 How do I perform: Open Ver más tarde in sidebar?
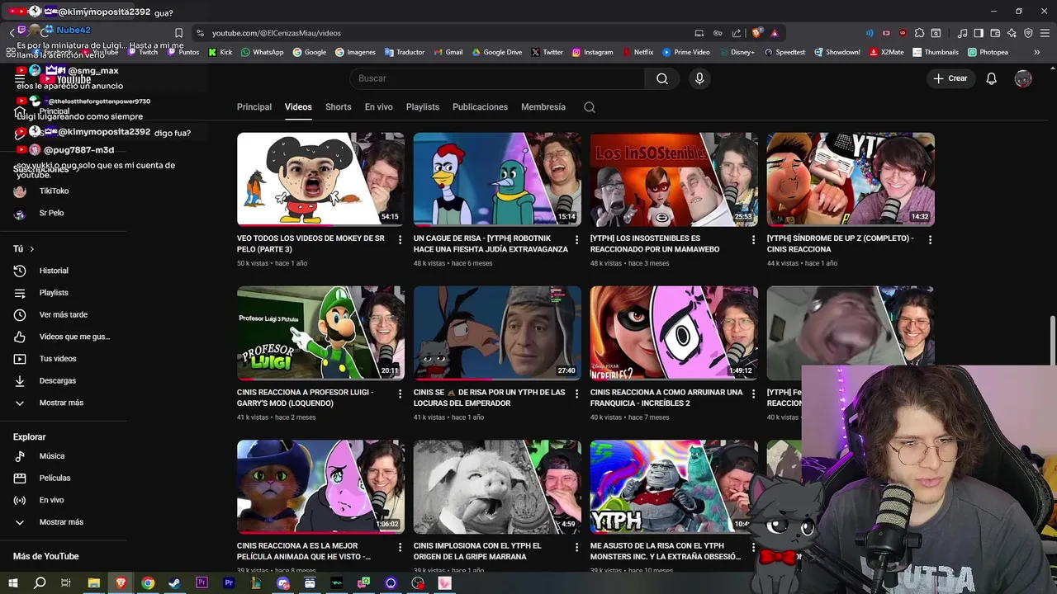pos(63,314)
